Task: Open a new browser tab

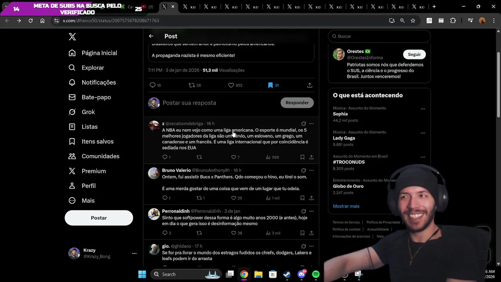Action: point(434,7)
